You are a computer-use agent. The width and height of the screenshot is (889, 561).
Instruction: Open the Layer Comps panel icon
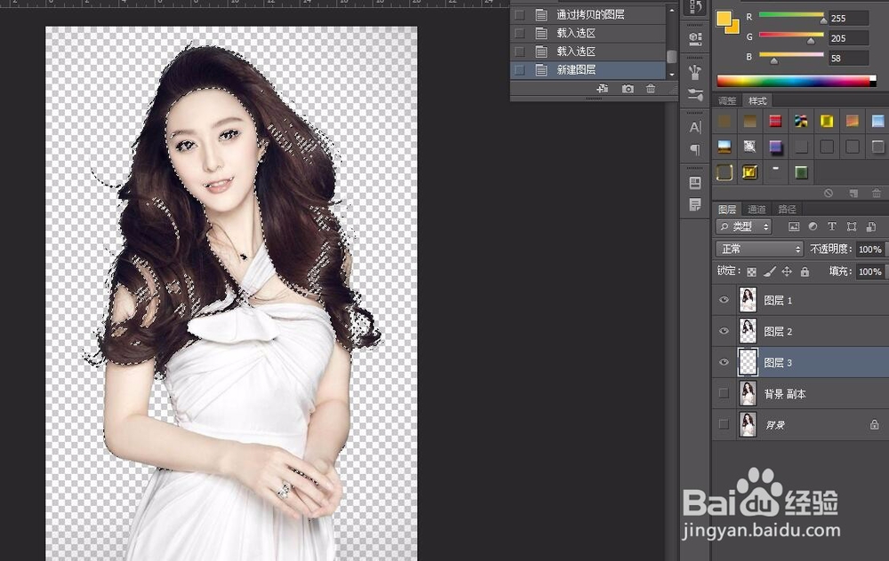(x=695, y=183)
